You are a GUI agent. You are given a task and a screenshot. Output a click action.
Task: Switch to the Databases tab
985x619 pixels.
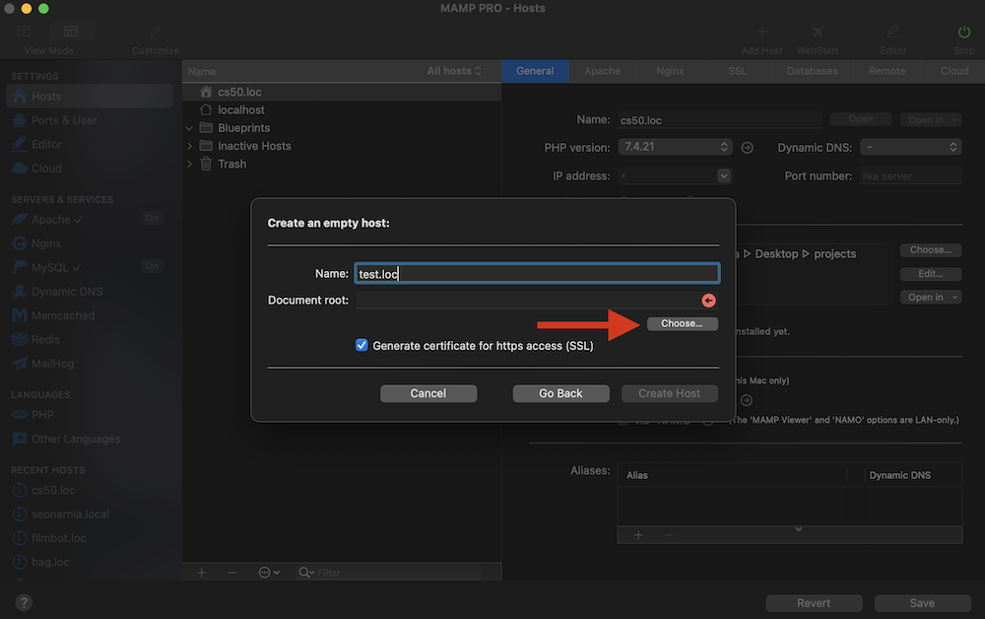[812, 71]
